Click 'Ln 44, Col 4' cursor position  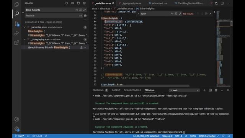pyautogui.click(x=146, y=136)
